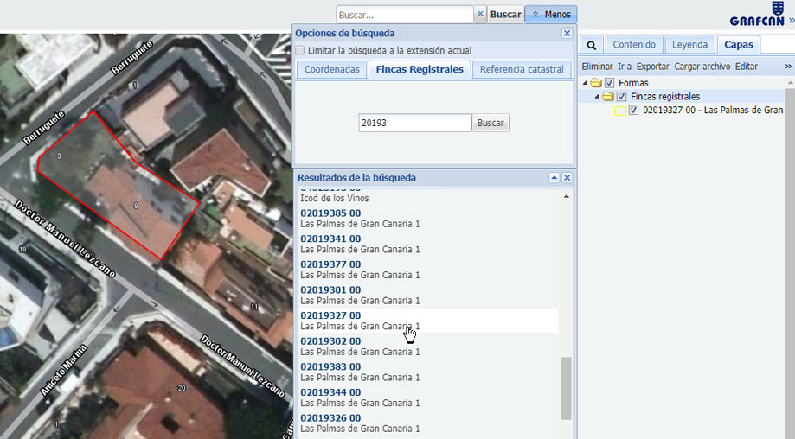Focus the top Buscar... search field
The width and height of the screenshot is (795, 439).
click(405, 15)
